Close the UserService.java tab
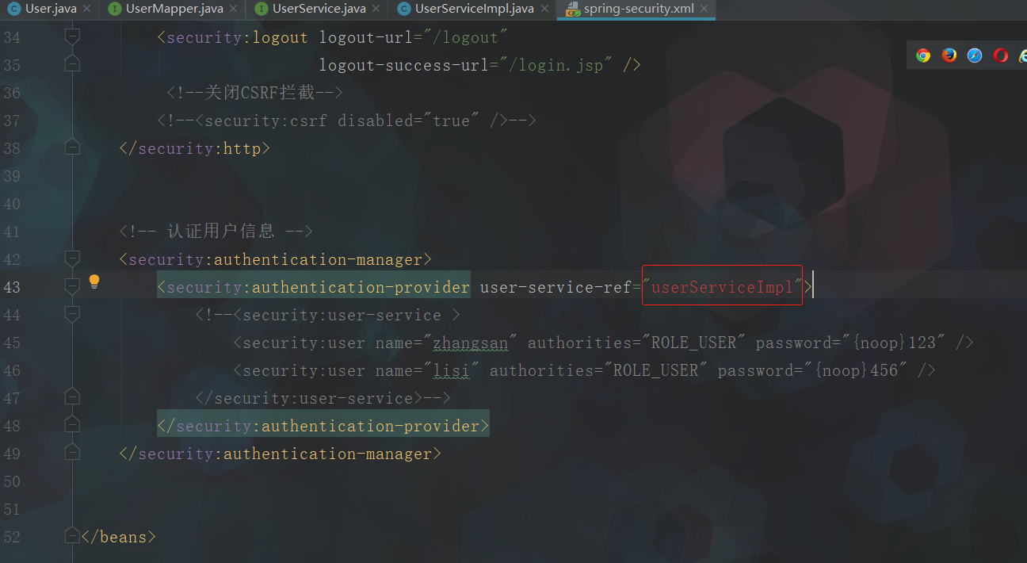1027x563 pixels. [376, 10]
